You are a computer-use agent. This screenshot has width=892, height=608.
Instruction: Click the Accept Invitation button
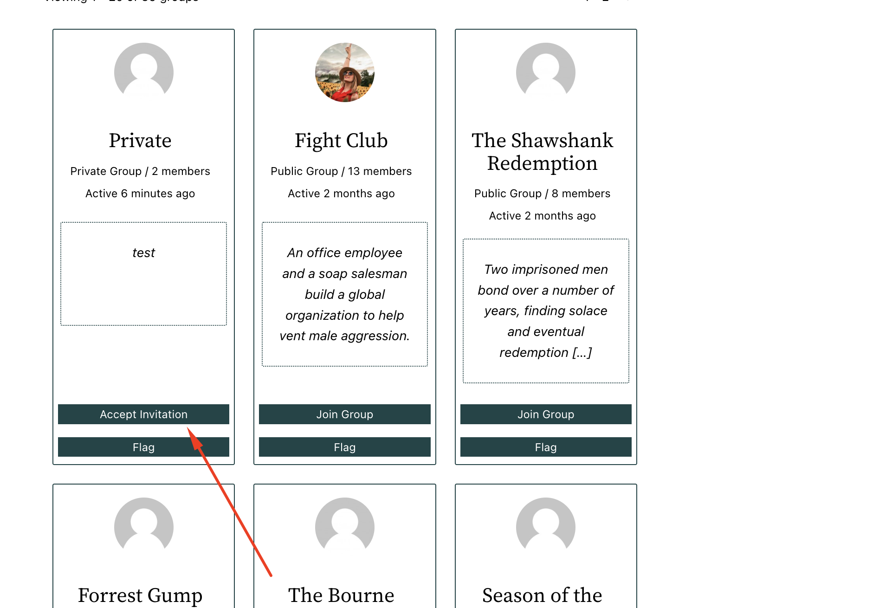143,414
